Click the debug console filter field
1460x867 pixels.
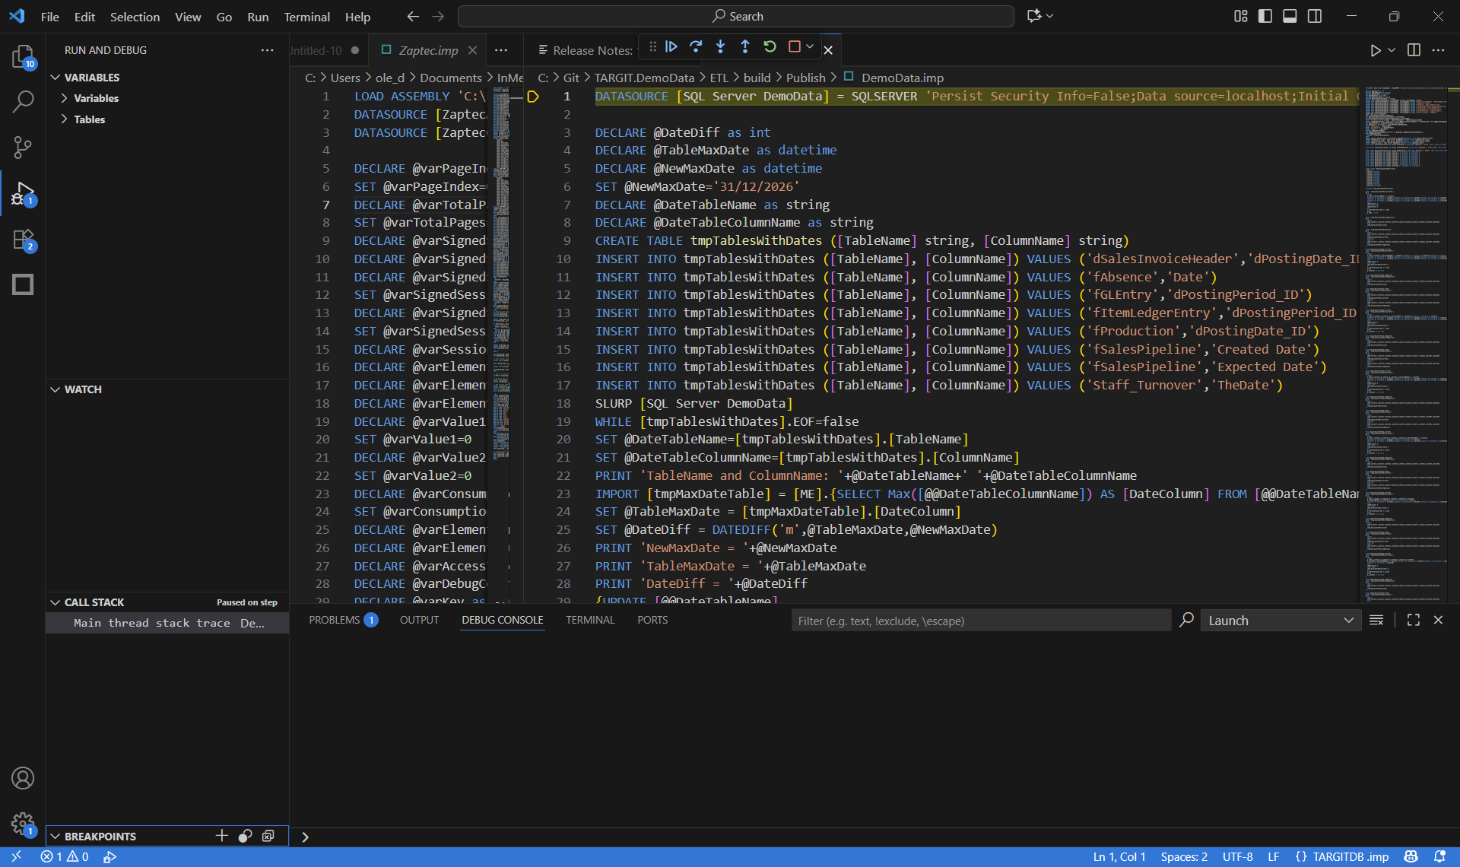click(x=981, y=620)
